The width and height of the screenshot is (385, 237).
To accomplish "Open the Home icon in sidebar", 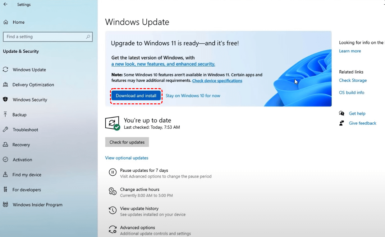I will [x=6, y=22].
